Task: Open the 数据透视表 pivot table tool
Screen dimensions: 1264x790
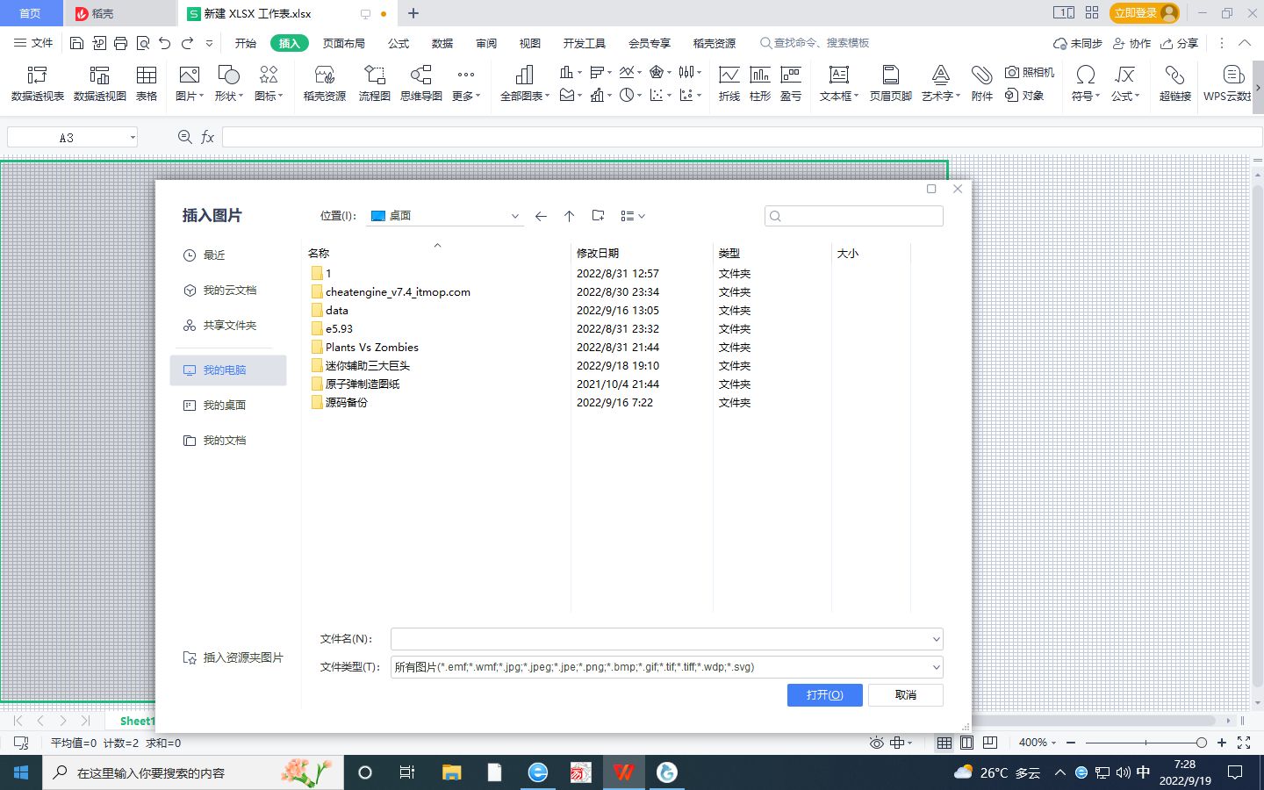Action: 37,83
